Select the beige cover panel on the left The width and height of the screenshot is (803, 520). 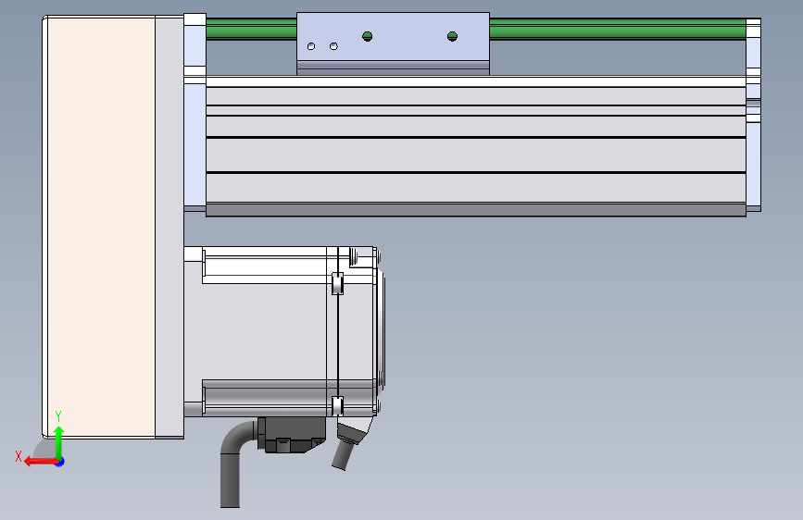coord(101,227)
